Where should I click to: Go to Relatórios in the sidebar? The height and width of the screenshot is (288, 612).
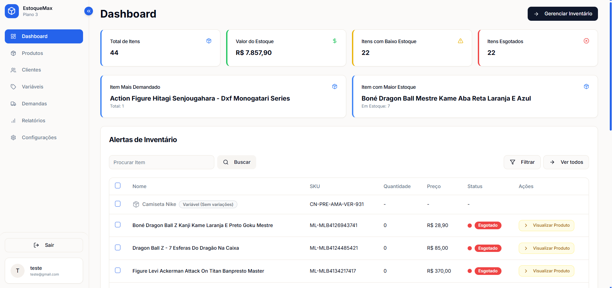[34, 121]
